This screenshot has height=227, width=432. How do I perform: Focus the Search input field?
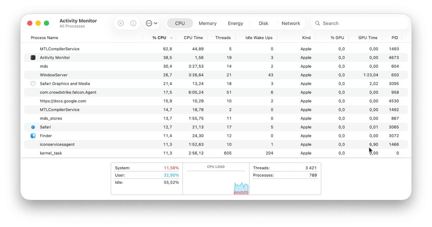tap(360, 23)
